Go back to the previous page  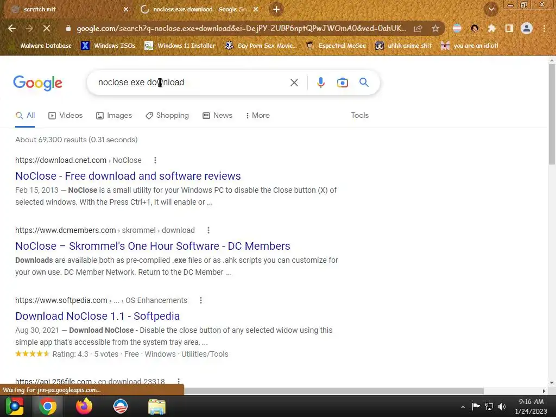(x=12, y=28)
